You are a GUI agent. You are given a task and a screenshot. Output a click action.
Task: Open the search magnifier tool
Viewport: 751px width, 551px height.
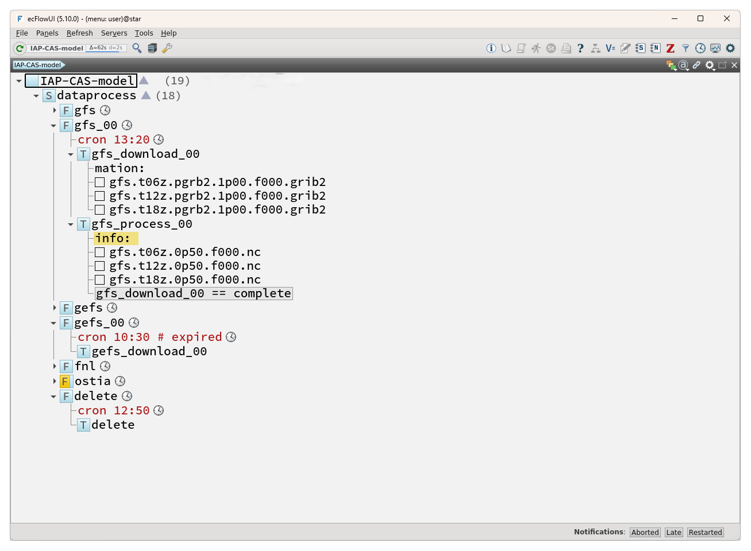(137, 48)
